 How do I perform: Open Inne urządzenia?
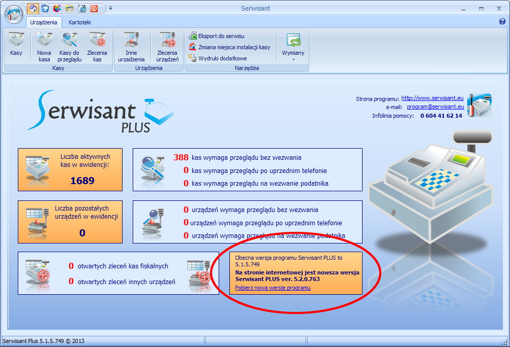click(x=131, y=47)
